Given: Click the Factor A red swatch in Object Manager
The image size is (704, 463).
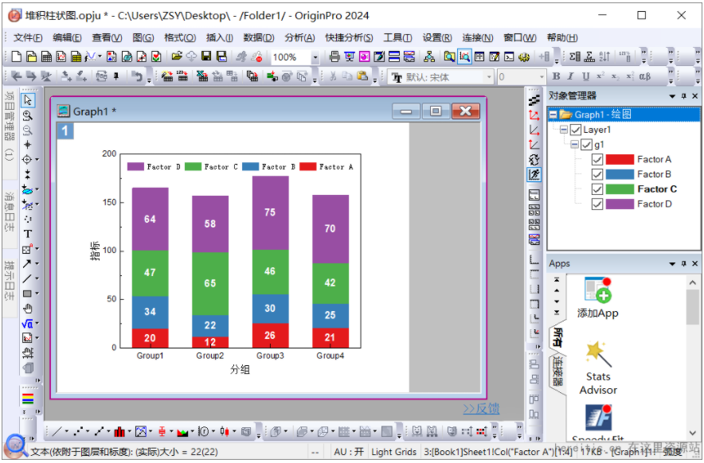Looking at the screenshot, I should 620,160.
